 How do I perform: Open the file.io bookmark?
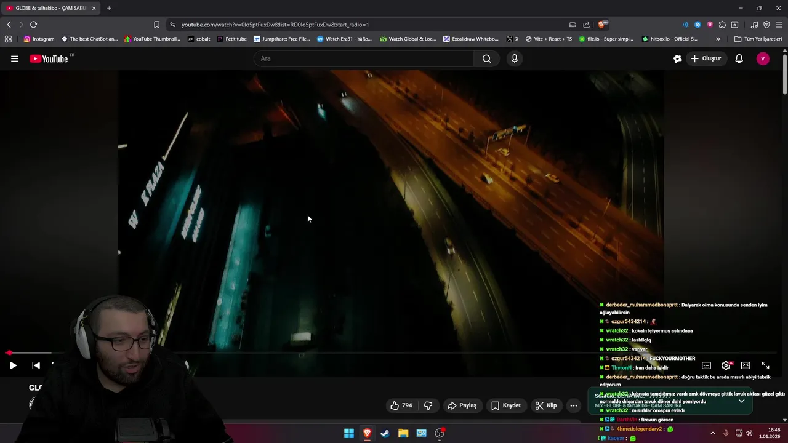click(606, 39)
